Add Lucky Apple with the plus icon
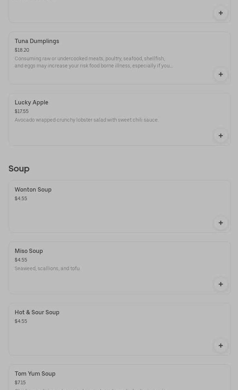 pos(221,136)
